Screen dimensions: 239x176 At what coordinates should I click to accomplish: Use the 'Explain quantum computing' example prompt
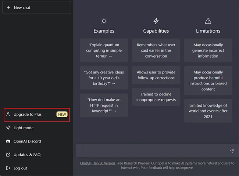[104, 50]
